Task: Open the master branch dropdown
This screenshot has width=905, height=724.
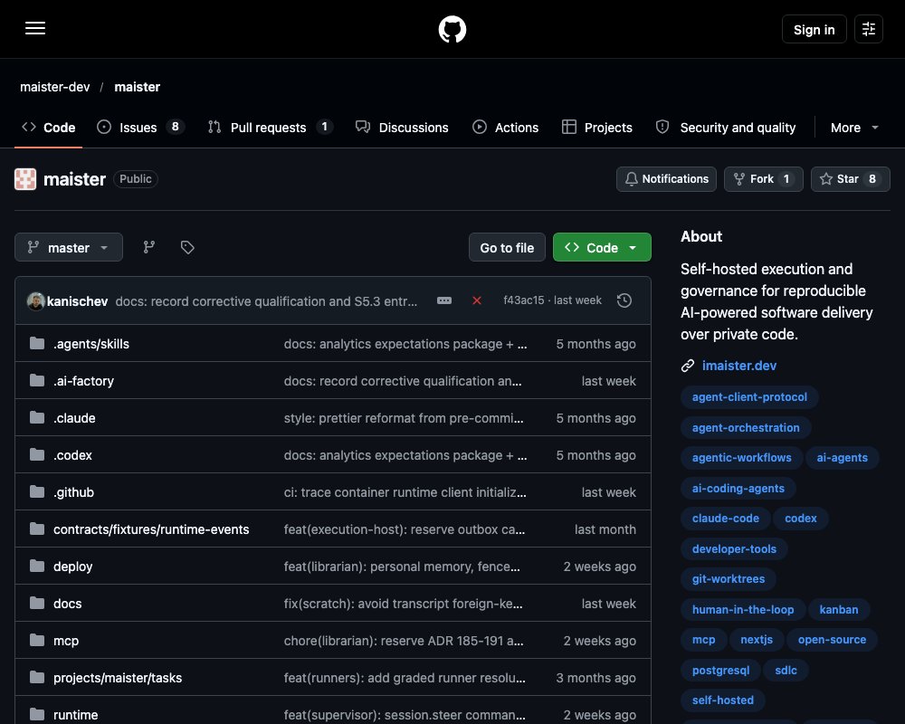Action: coord(69,247)
